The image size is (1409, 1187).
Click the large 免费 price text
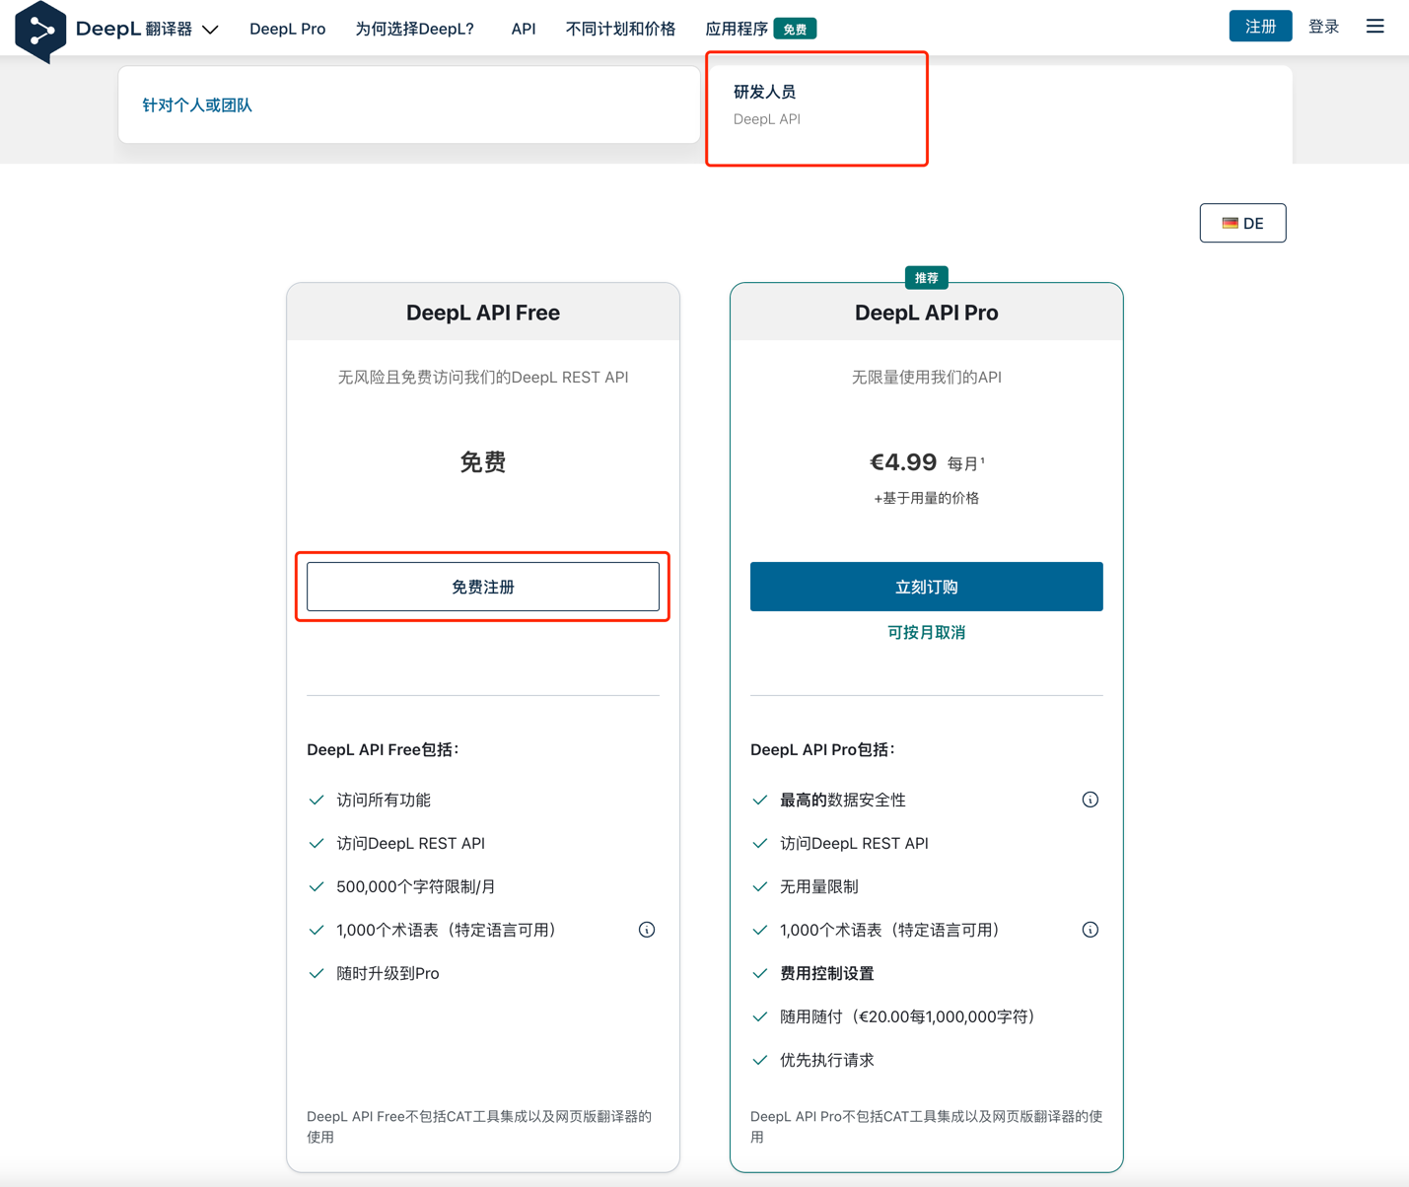(483, 461)
